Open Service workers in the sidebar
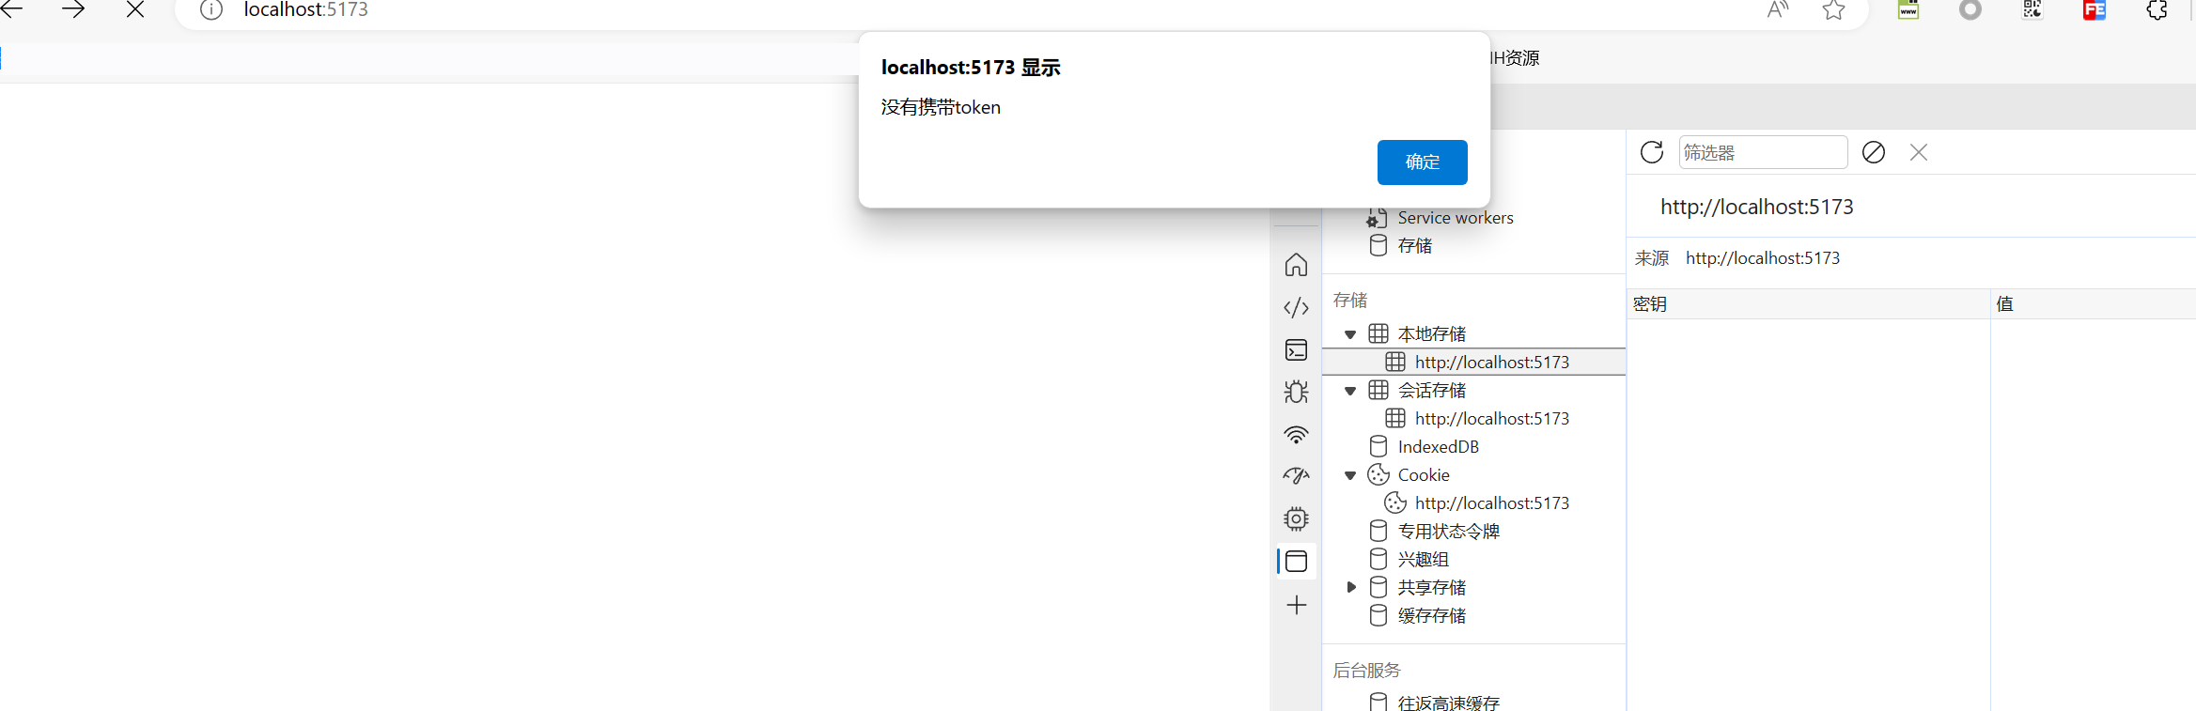The image size is (2196, 711). pos(1455,218)
